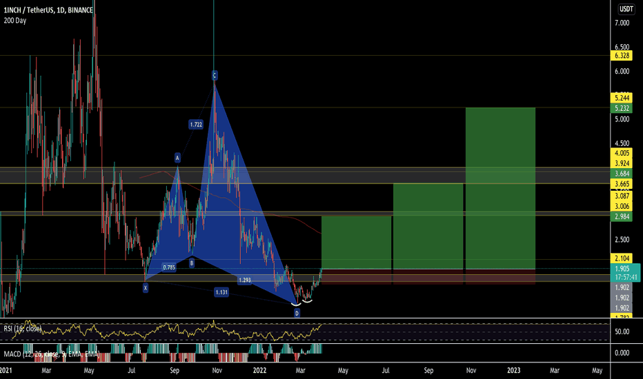The height and width of the screenshot is (379, 643).
Task: Select the harmonic pattern point D label
Action: click(297, 313)
